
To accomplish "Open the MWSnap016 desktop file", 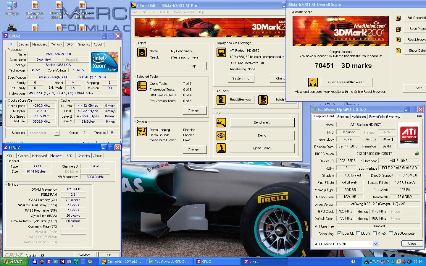I will (x=83, y=10).
